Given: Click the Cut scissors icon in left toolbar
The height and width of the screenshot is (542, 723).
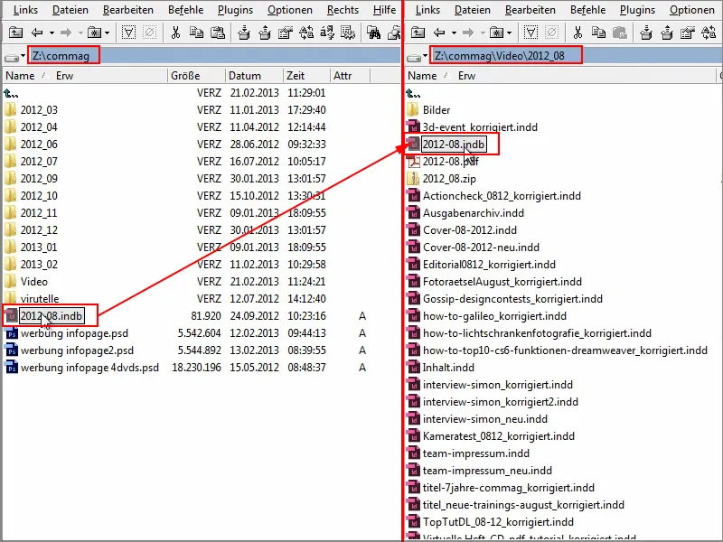Looking at the screenshot, I should 175,33.
